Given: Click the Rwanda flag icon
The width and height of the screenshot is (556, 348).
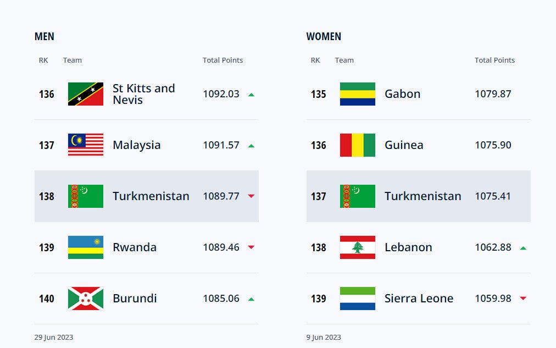Looking at the screenshot, I should [86, 247].
